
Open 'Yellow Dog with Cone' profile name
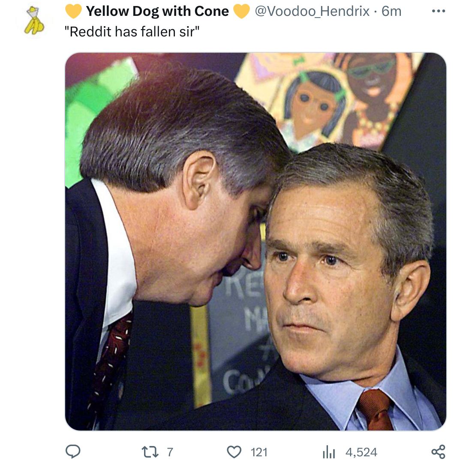click(157, 12)
